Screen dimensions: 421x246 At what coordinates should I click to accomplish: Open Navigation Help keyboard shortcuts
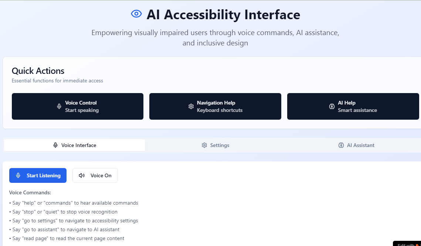[215, 106]
